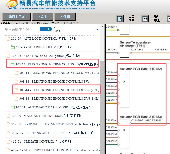Click wire spec N,0.75,690
Screen dimensions: 170x154
point(161,50)
